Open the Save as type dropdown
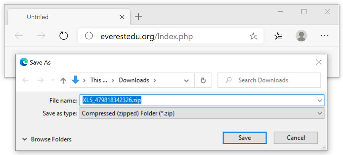 319,113
